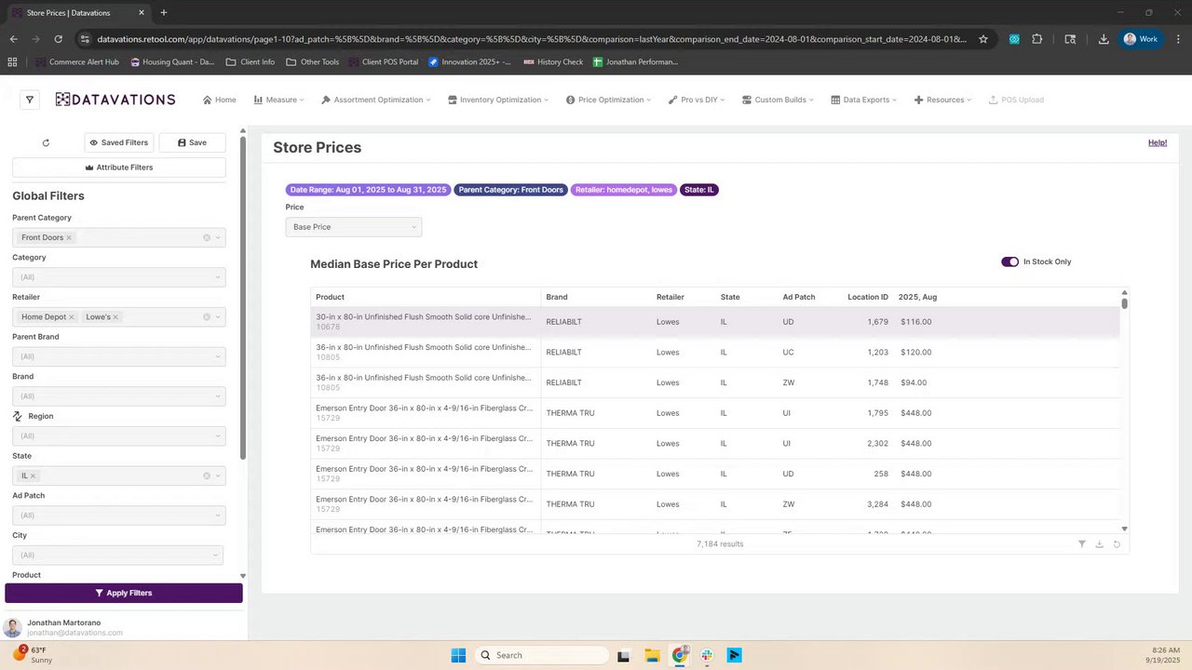This screenshot has height=670, width=1192.
Task: Go back in the browser
Action: [13, 39]
